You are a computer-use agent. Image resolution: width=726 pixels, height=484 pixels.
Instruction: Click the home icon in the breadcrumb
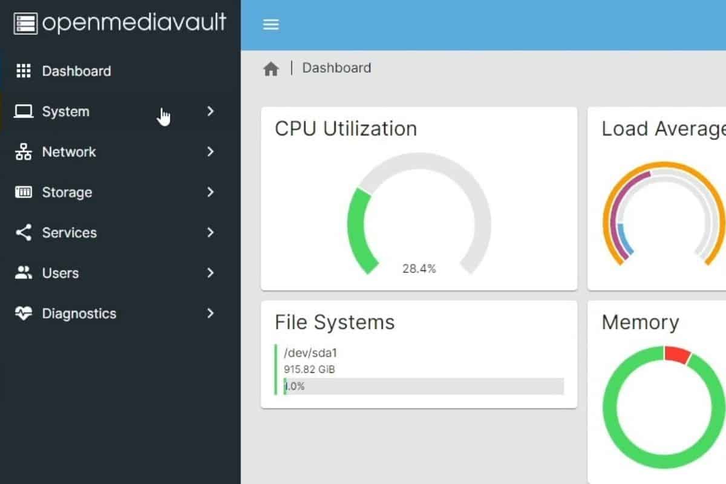click(270, 68)
